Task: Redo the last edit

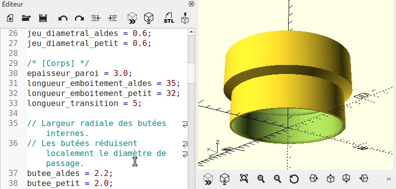Action: 79,18
